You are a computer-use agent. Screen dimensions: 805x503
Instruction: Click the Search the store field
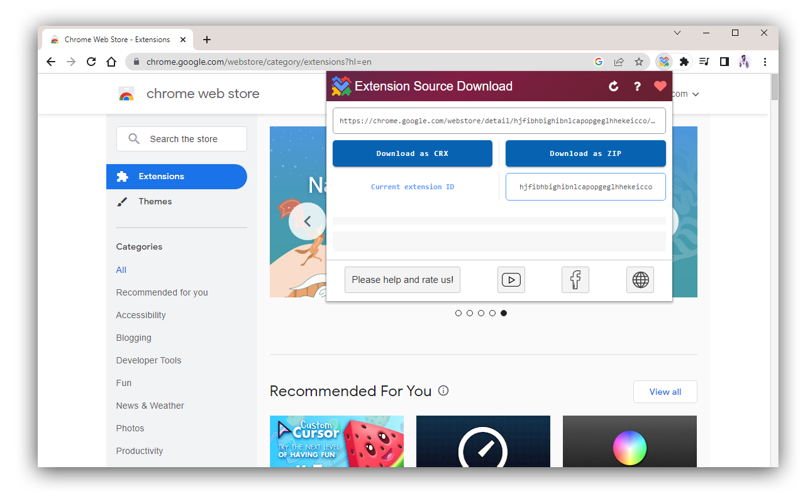click(x=182, y=139)
